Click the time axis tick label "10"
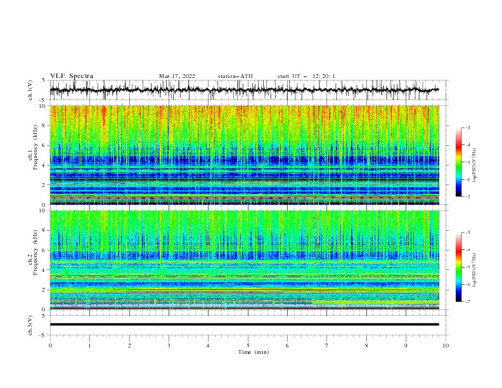 (446, 346)
